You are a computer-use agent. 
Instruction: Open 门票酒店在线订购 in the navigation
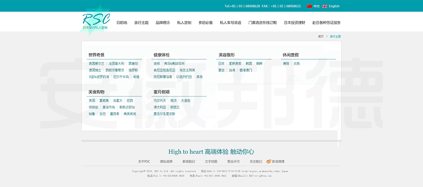(262, 23)
